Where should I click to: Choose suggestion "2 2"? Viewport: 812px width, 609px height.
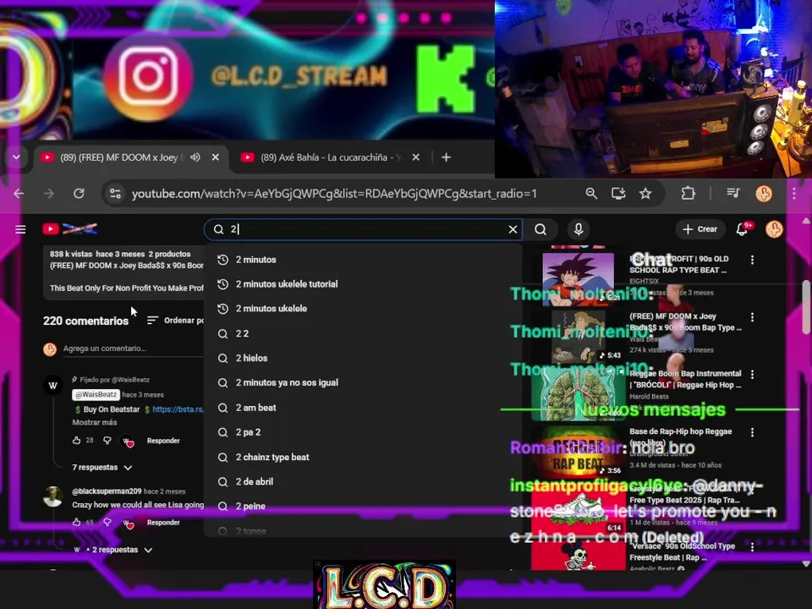[x=363, y=333]
